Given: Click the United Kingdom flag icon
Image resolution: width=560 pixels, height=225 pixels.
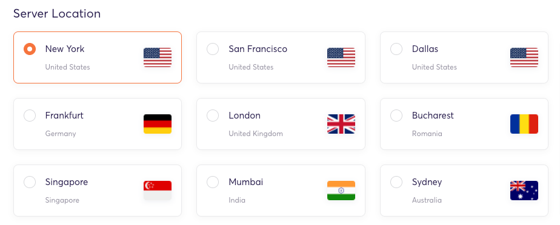Looking at the screenshot, I should point(341,124).
